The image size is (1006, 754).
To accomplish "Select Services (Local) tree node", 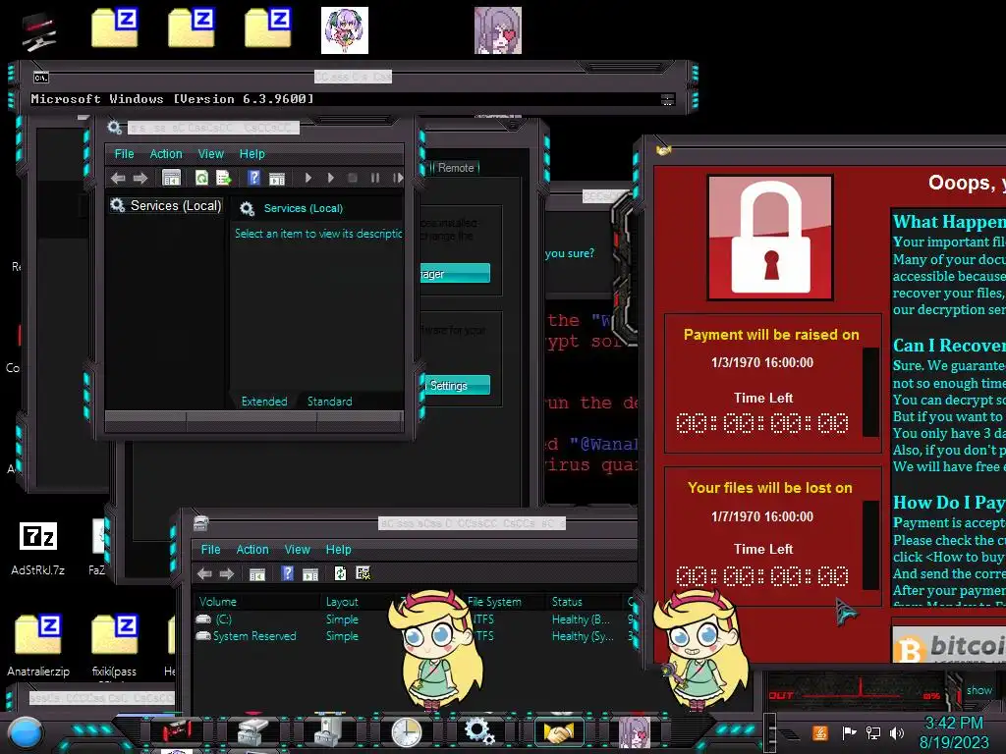I will [x=165, y=206].
